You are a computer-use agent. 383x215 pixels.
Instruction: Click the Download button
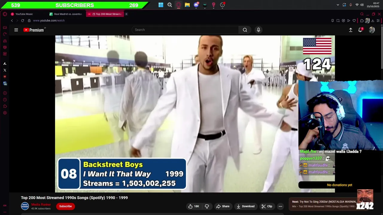tap(245, 206)
